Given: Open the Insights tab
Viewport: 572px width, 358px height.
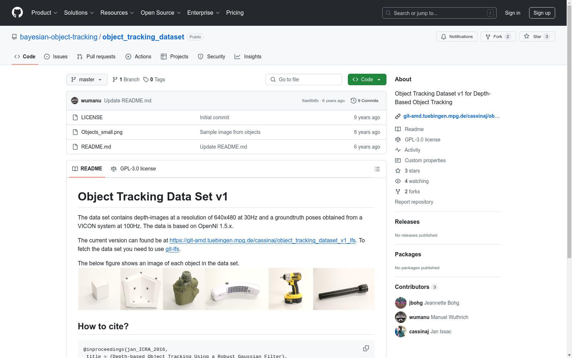Looking at the screenshot, I should (x=248, y=57).
